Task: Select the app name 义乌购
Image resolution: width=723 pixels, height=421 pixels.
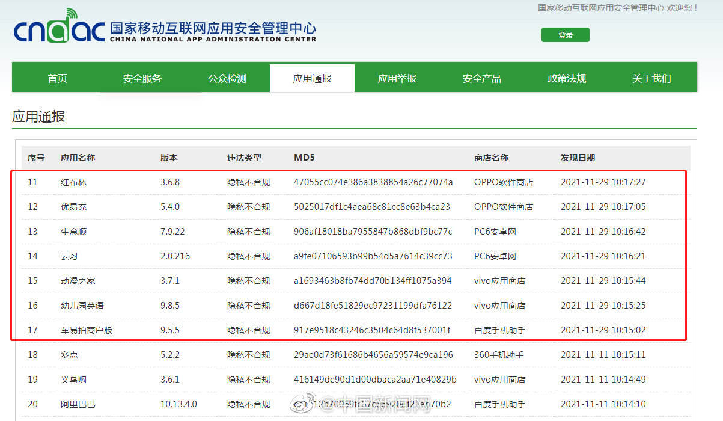Action: [x=73, y=380]
